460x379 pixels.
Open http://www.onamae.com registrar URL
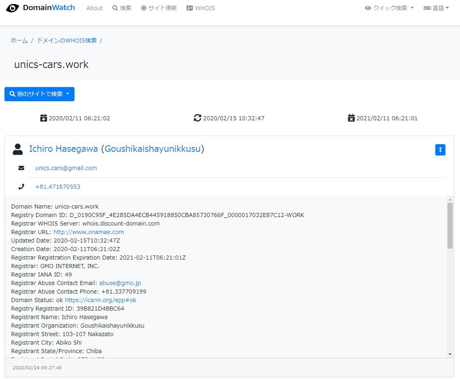88,232
